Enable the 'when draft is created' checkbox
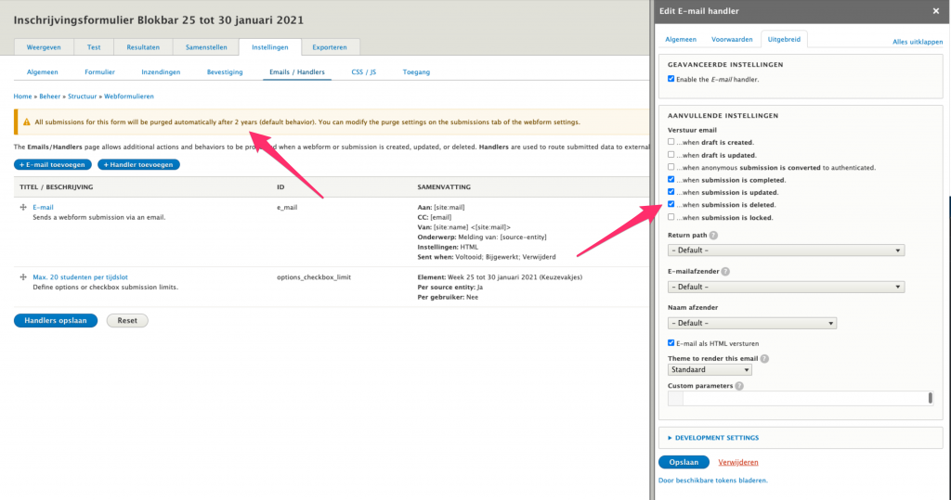 point(671,142)
